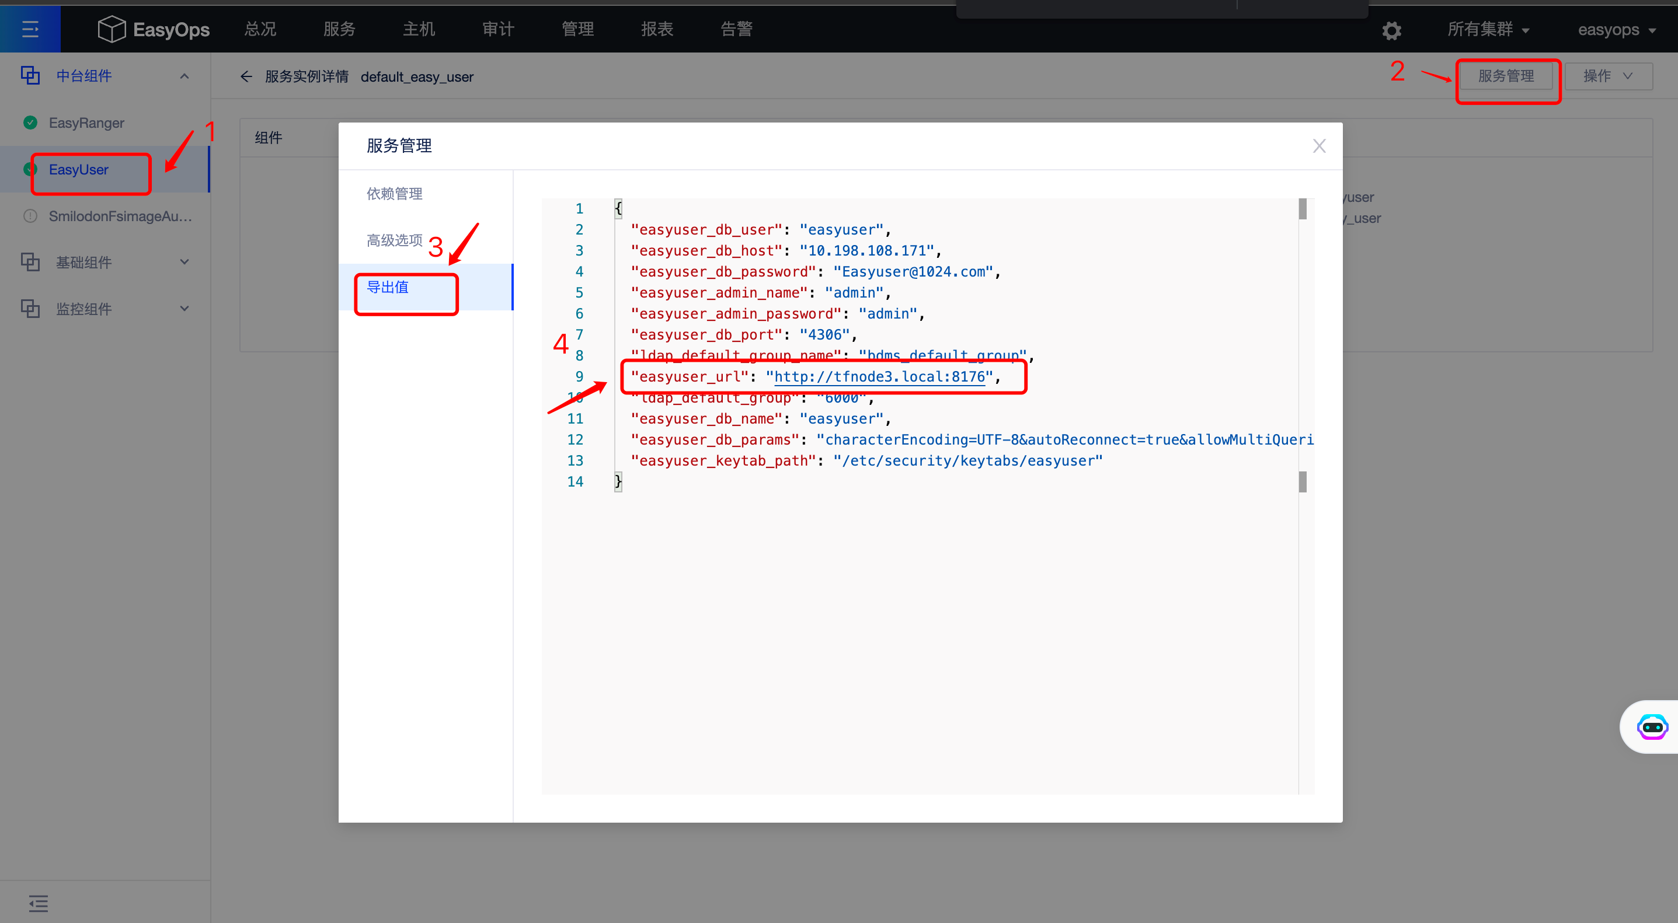Open the hamburger menu in the top bar

[30, 29]
